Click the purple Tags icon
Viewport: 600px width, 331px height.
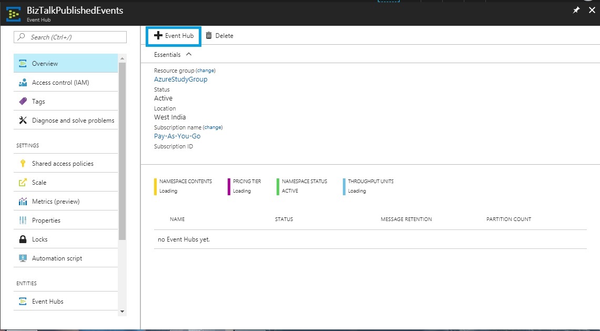click(23, 101)
